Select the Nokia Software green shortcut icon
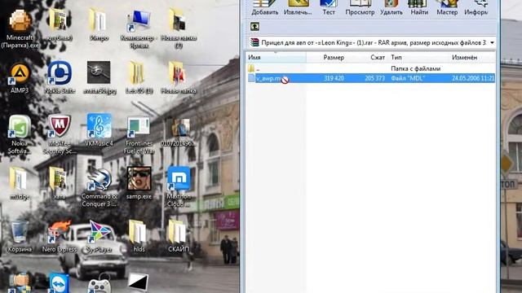The height and width of the screenshot is (293, 522). click(x=20, y=134)
